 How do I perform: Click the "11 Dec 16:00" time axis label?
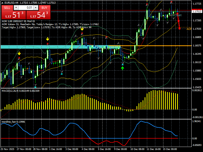(154, 149)
